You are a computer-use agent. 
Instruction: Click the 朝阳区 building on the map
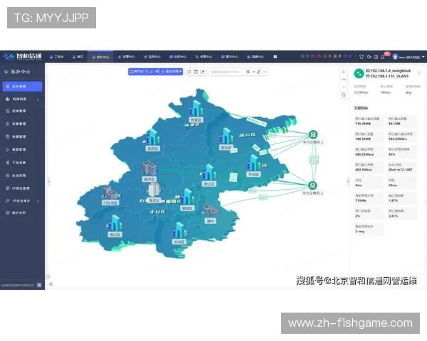(187, 197)
